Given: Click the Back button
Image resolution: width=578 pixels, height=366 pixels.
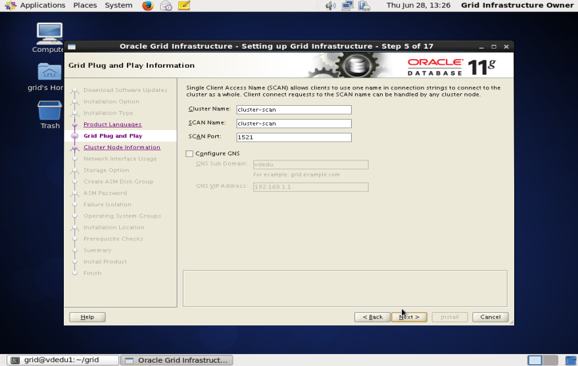Looking at the screenshot, I should click(x=372, y=317).
